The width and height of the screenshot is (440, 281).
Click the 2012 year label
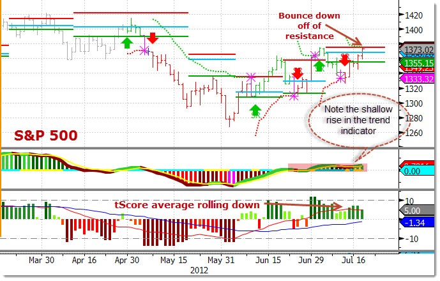199,270
